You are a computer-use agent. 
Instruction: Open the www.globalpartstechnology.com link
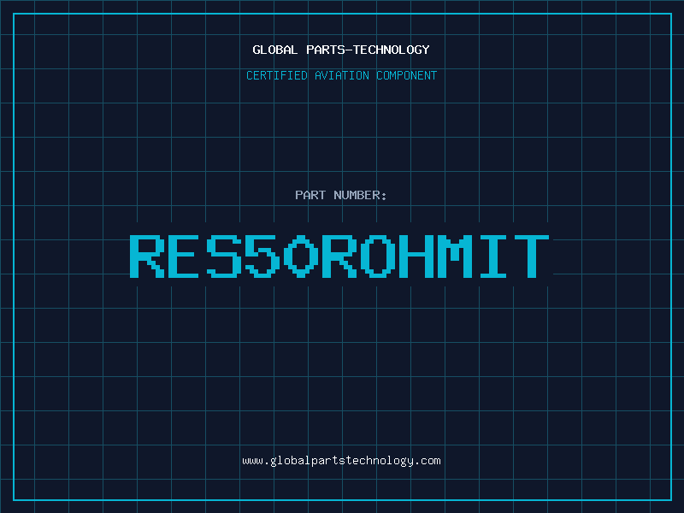tap(341, 461)
